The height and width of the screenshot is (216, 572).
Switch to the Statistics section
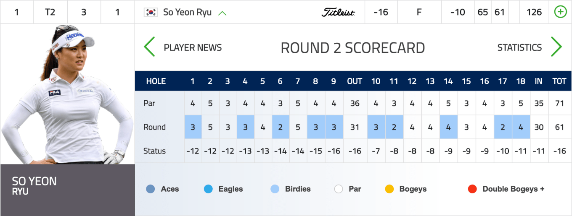[519, 47]
